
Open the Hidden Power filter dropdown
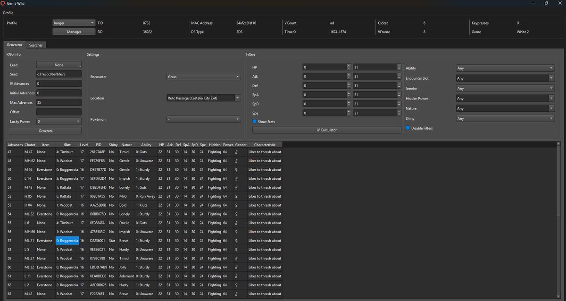point(505,99)
